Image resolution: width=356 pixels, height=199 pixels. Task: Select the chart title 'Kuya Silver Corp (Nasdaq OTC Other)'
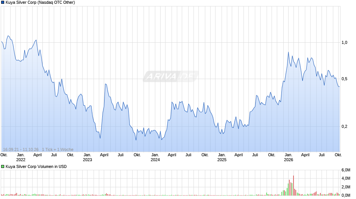coord(40,3)
